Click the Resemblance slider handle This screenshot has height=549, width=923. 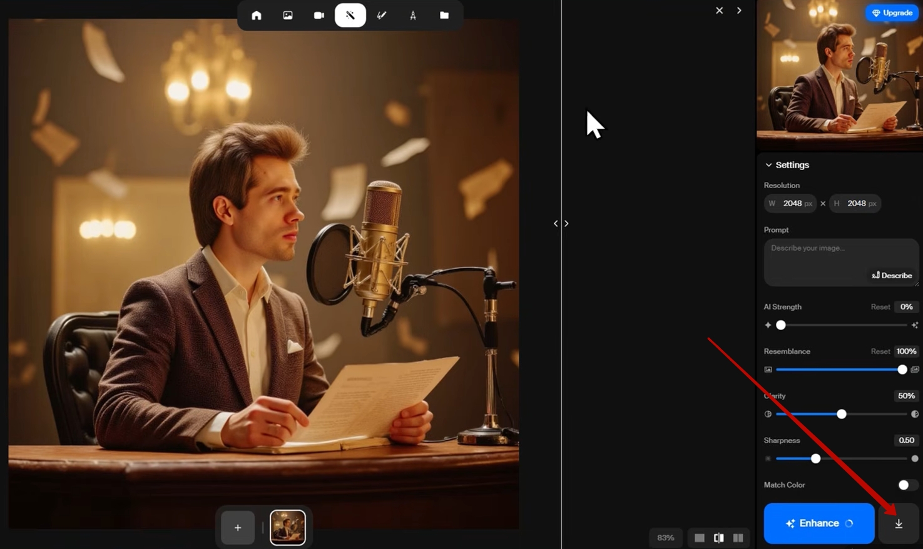pyautogui.click(x=902, y=370)
